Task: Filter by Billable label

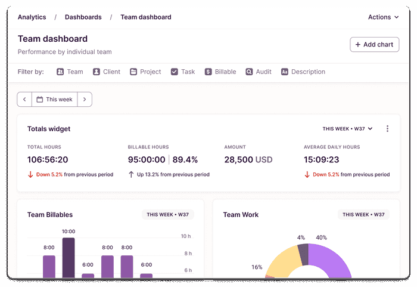Action: pos(226,72)
